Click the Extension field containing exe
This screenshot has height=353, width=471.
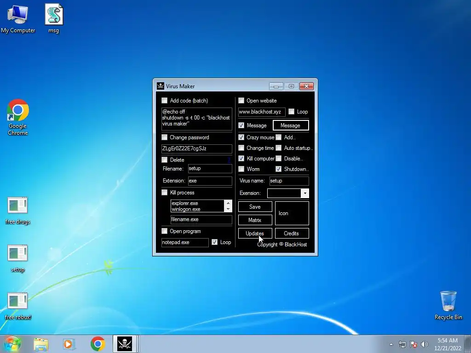(210, 181)
